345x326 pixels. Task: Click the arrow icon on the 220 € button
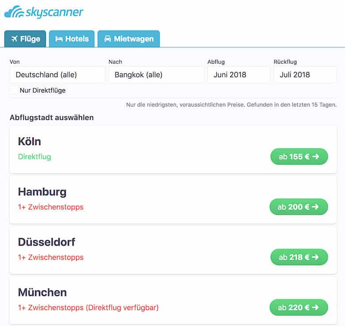[x=315, y=307]
